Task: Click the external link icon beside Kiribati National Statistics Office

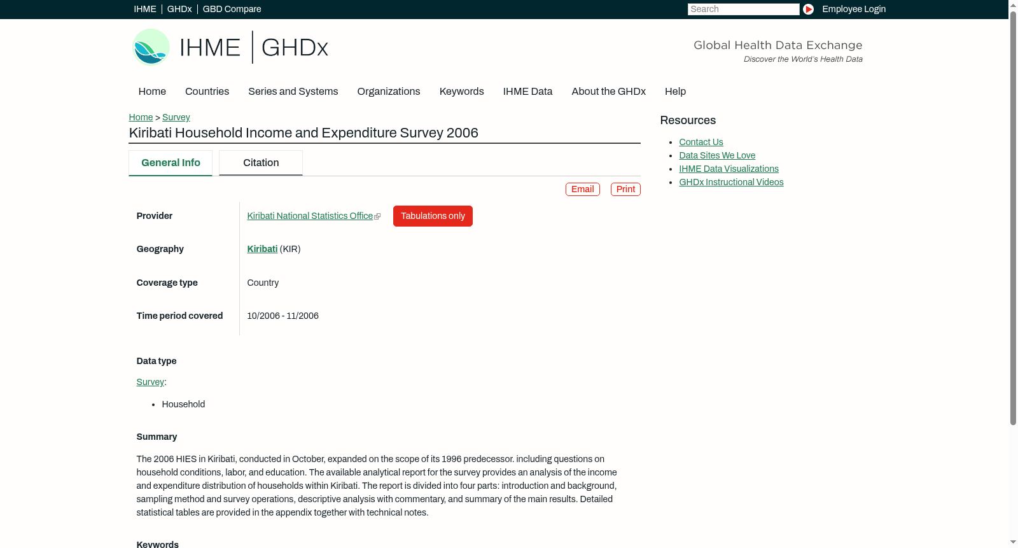Action: pos(377,216)
